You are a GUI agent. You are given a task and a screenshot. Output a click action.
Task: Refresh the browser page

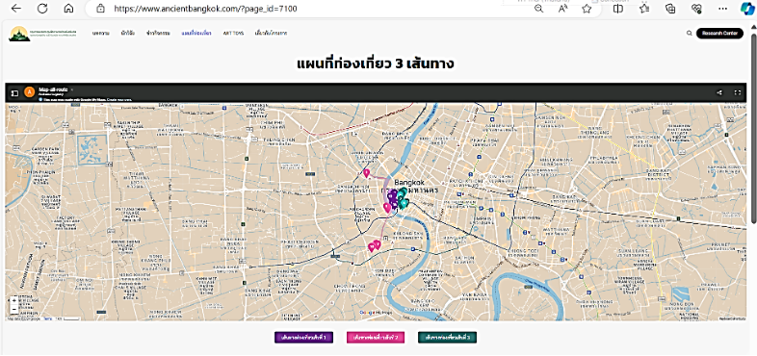(42, 9)
